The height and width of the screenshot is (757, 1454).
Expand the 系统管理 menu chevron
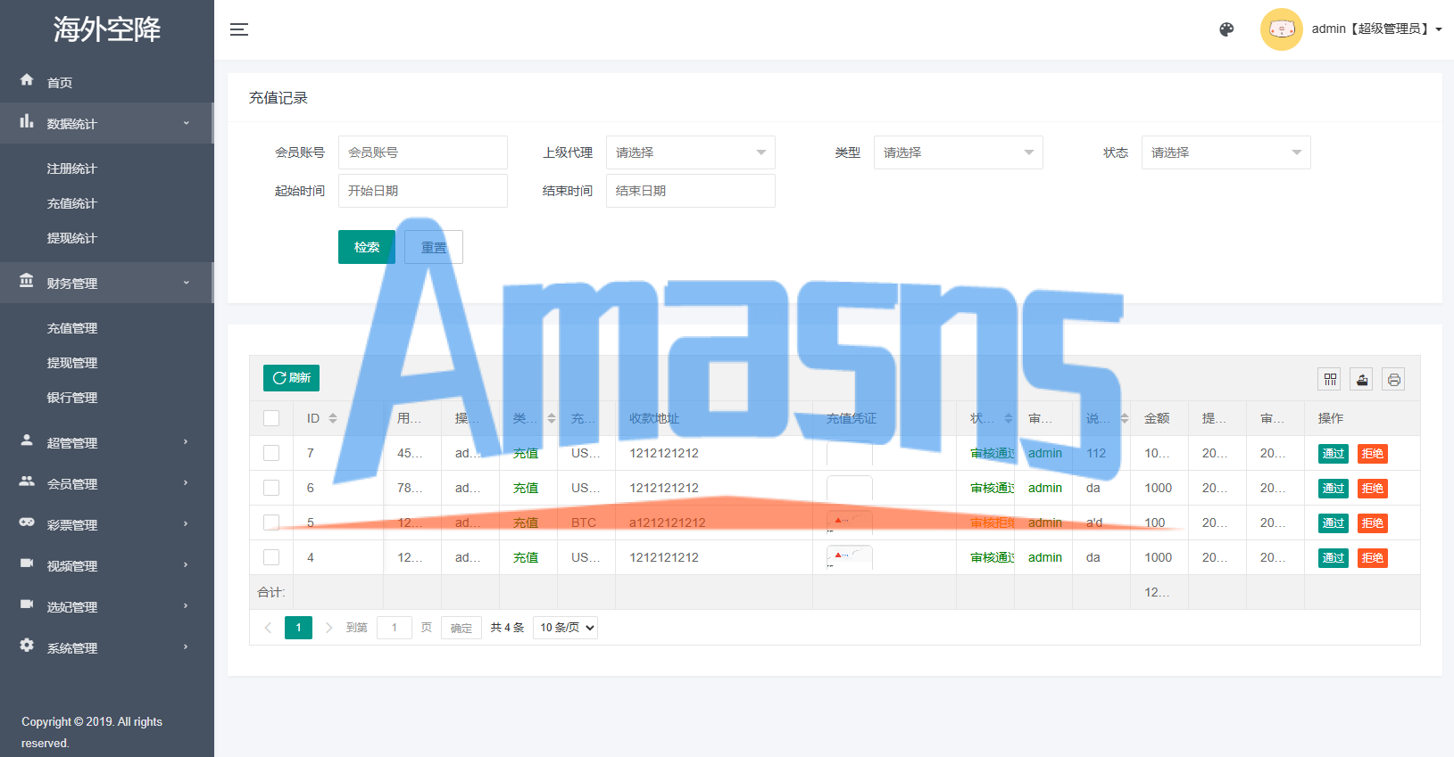click(186, 647)
